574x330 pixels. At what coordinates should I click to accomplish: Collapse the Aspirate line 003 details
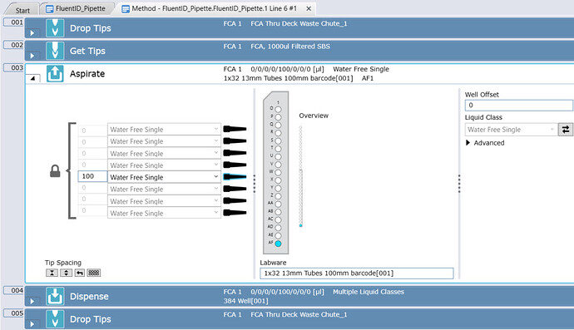pyautogui.click(x=33, y=78)
